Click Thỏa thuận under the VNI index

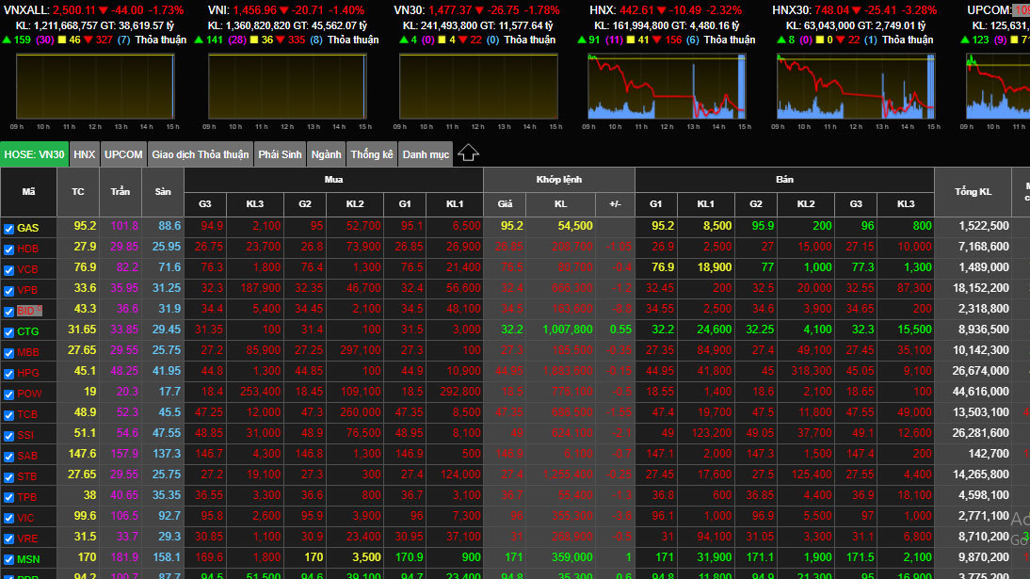point(353,40)
